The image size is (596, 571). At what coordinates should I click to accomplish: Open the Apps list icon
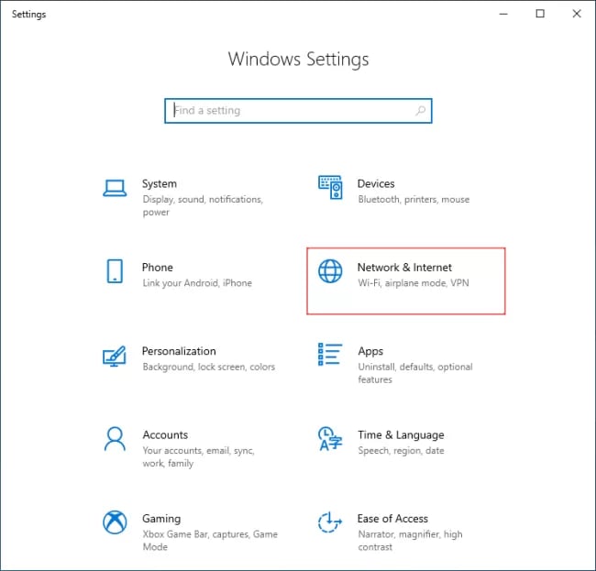[330, 355]
